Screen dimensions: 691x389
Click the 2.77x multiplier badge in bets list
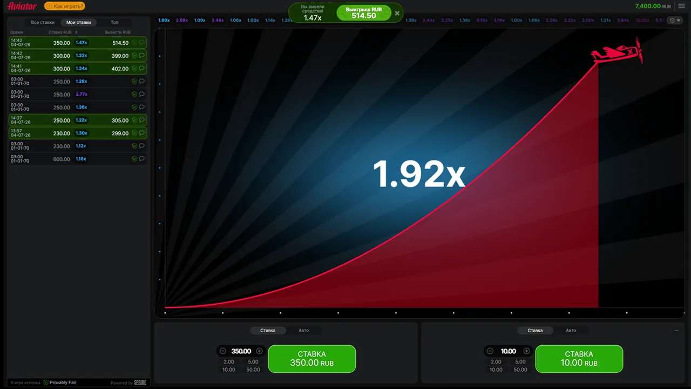tap(82, 94)
